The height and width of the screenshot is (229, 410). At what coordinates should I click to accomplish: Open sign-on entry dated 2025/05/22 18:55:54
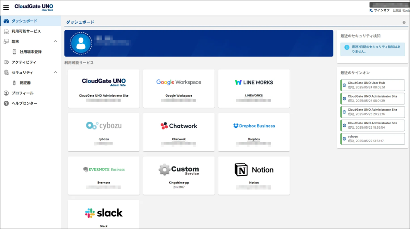coord(373,125)
